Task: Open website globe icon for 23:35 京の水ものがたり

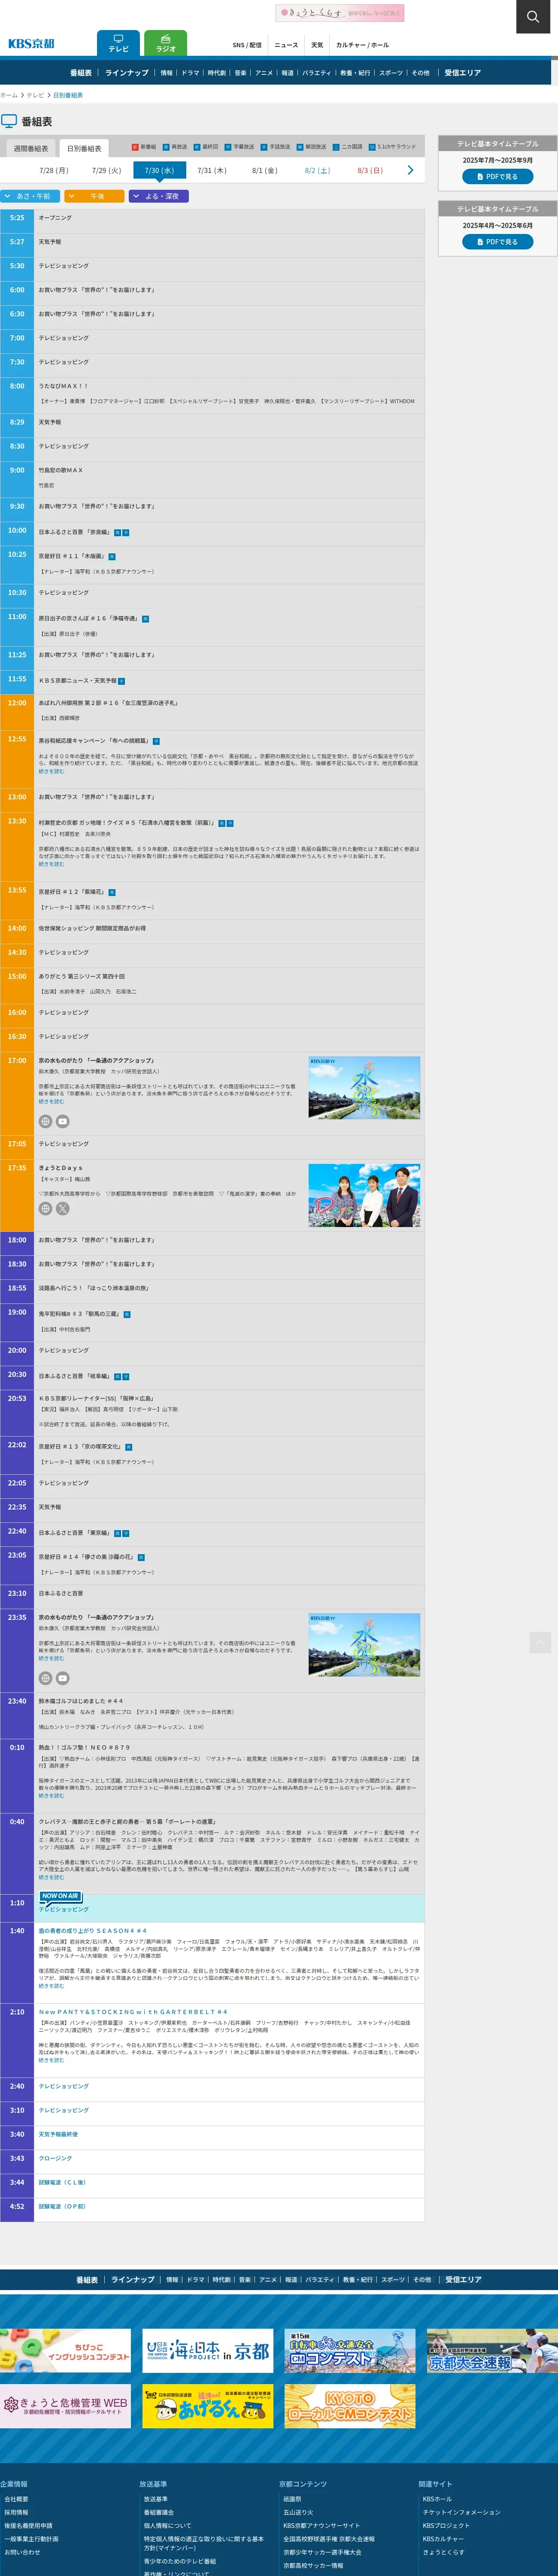Action: click(x=45, y=1678)
